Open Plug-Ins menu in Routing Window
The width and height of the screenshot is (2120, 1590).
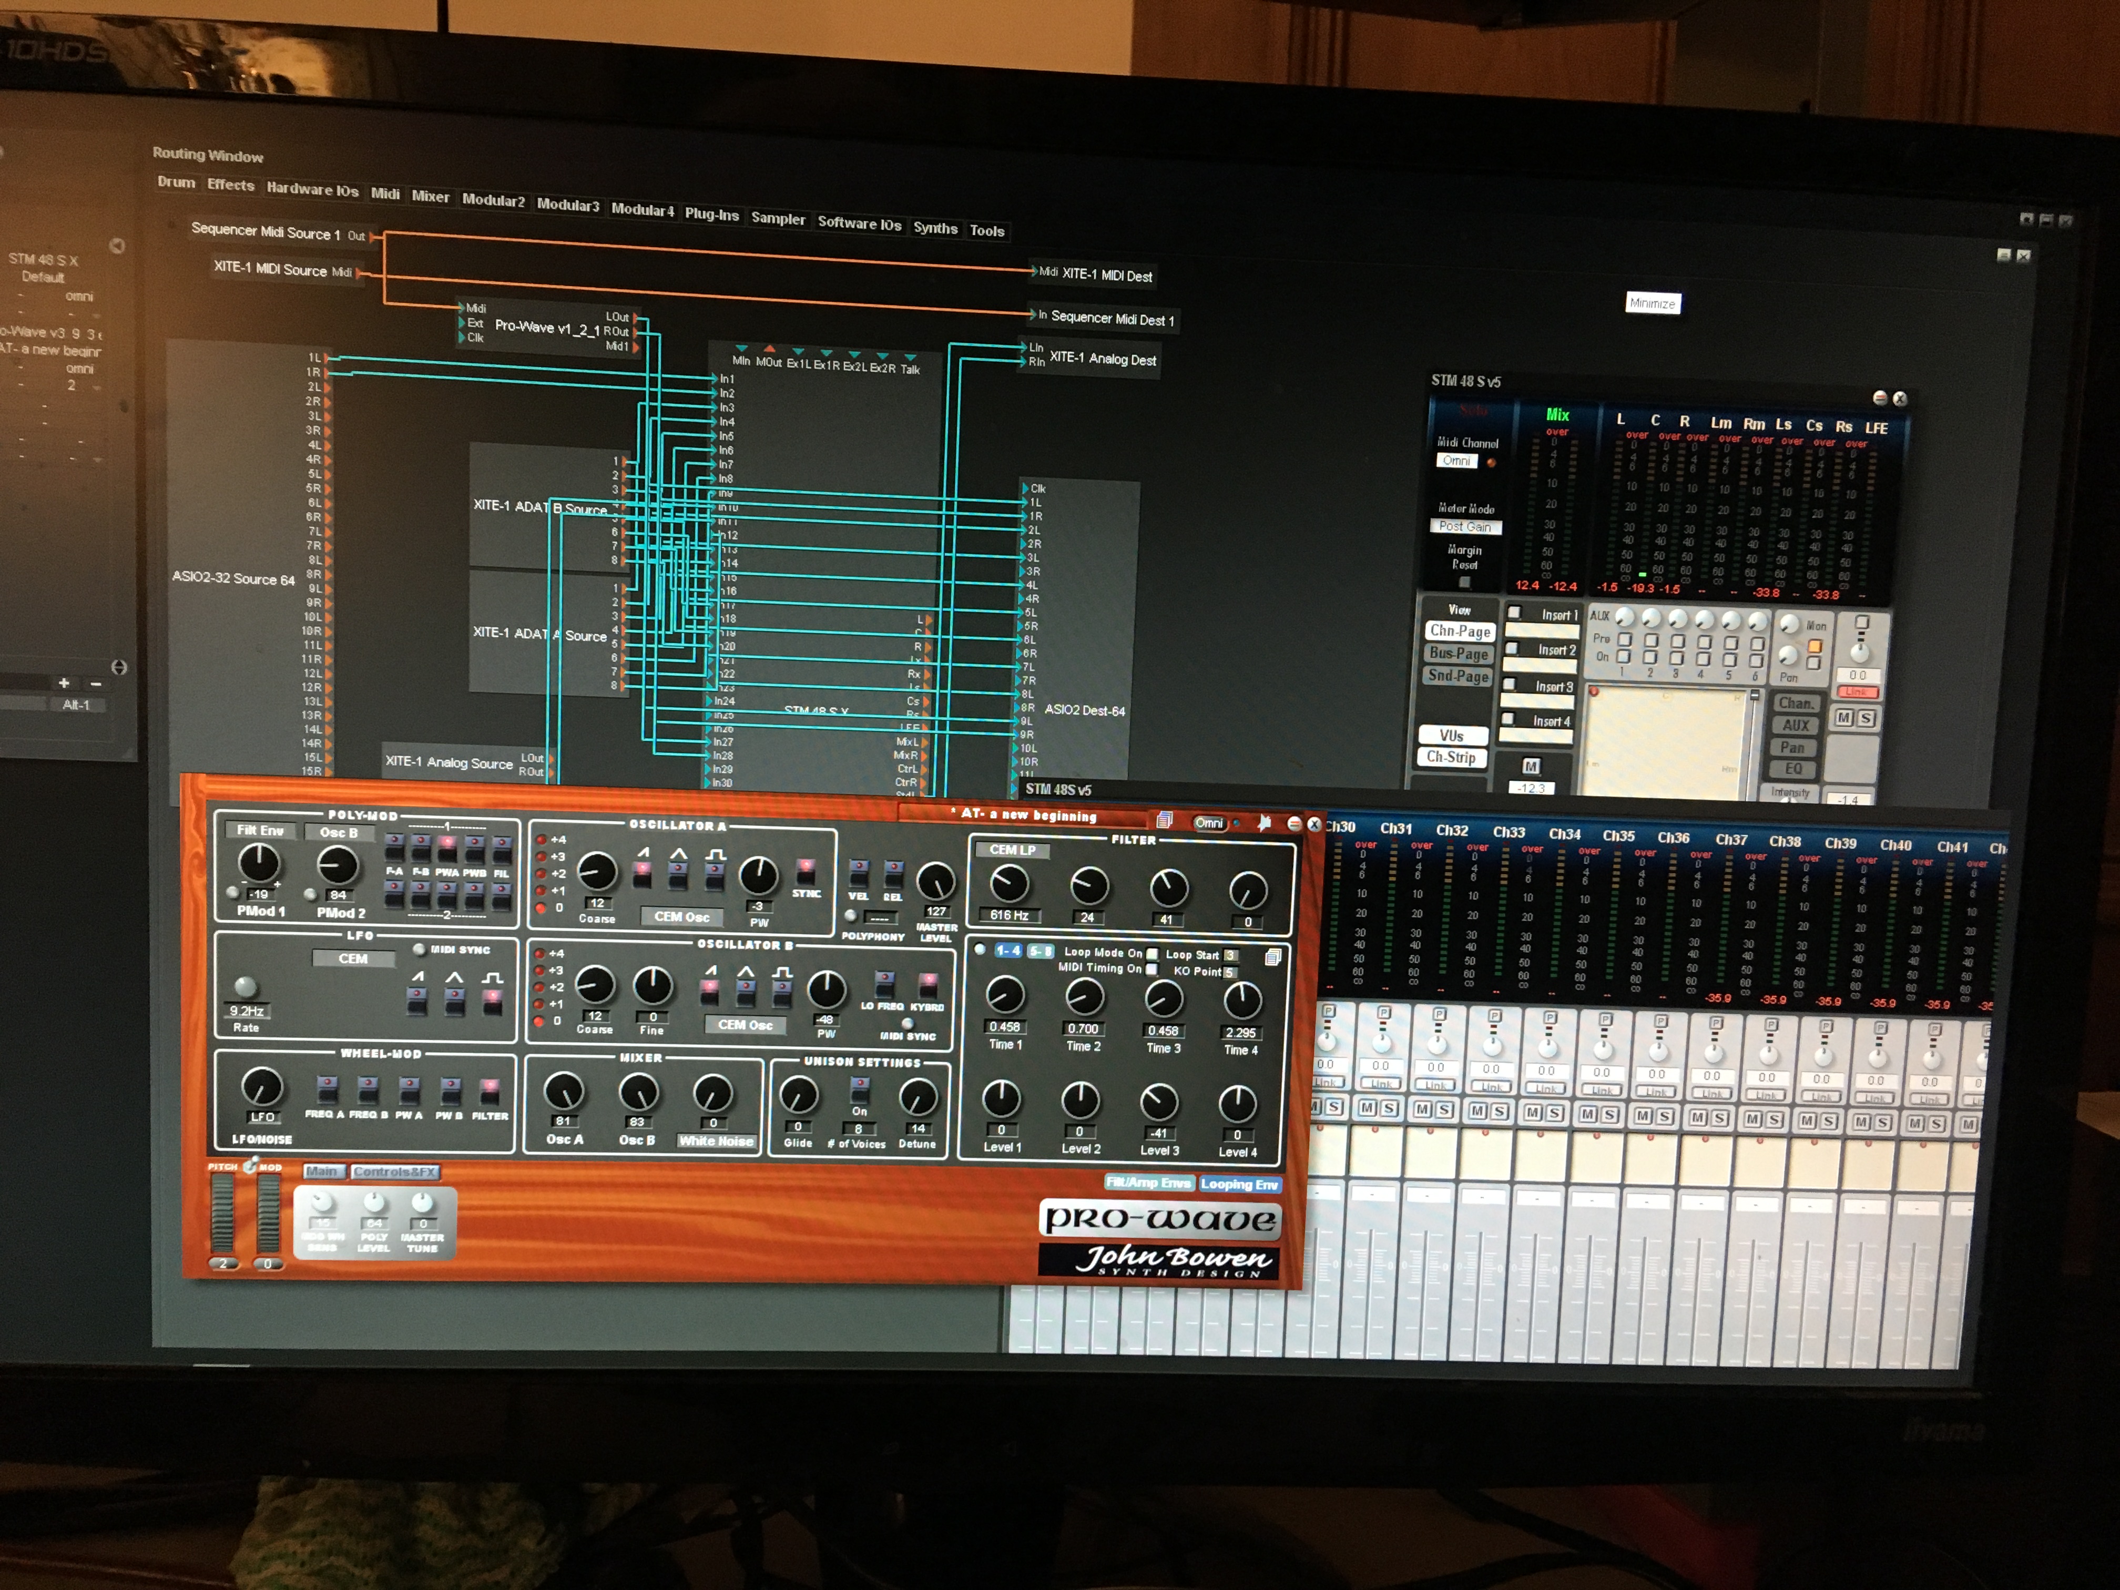[711, 215]
